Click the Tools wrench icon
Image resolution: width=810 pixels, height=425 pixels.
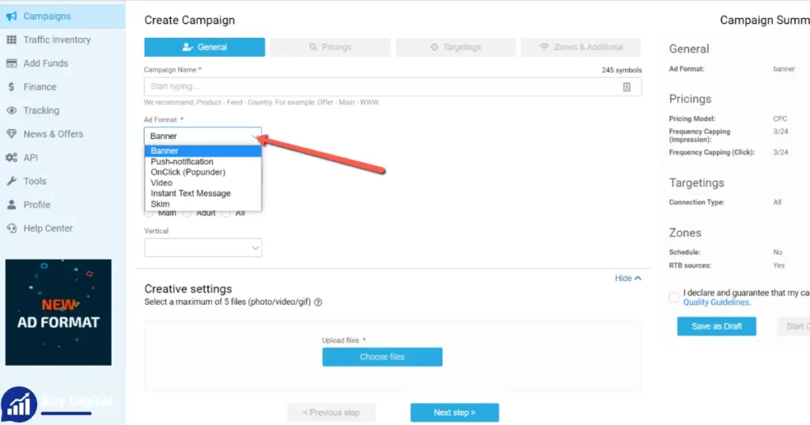coord(11,181)
